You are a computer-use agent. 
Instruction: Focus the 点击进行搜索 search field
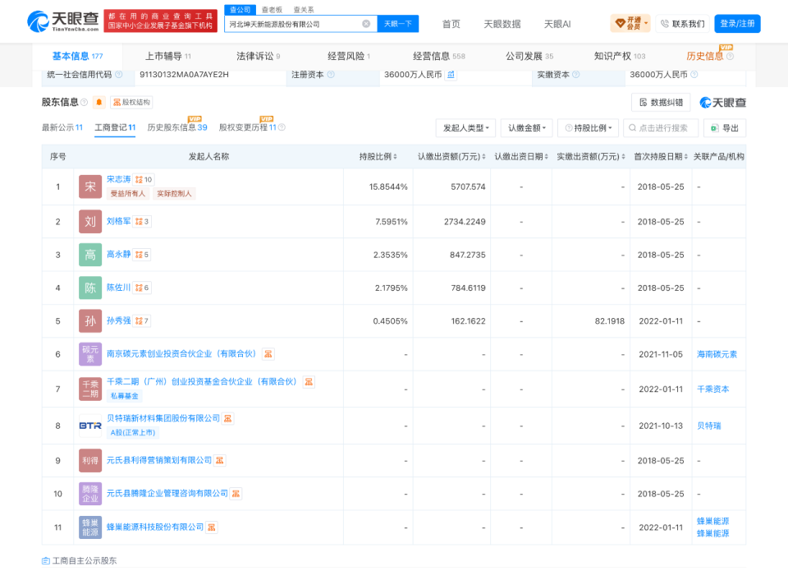tap(661, 128)
